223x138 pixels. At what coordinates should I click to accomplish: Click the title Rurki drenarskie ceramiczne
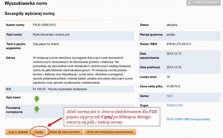(51, 35)
